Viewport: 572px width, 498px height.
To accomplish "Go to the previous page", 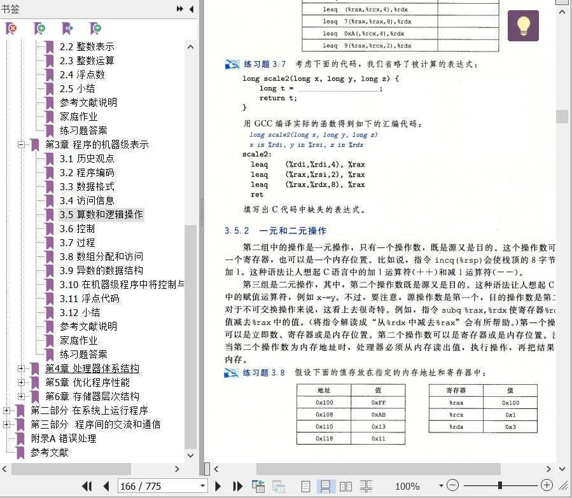I will click(106, 486).
